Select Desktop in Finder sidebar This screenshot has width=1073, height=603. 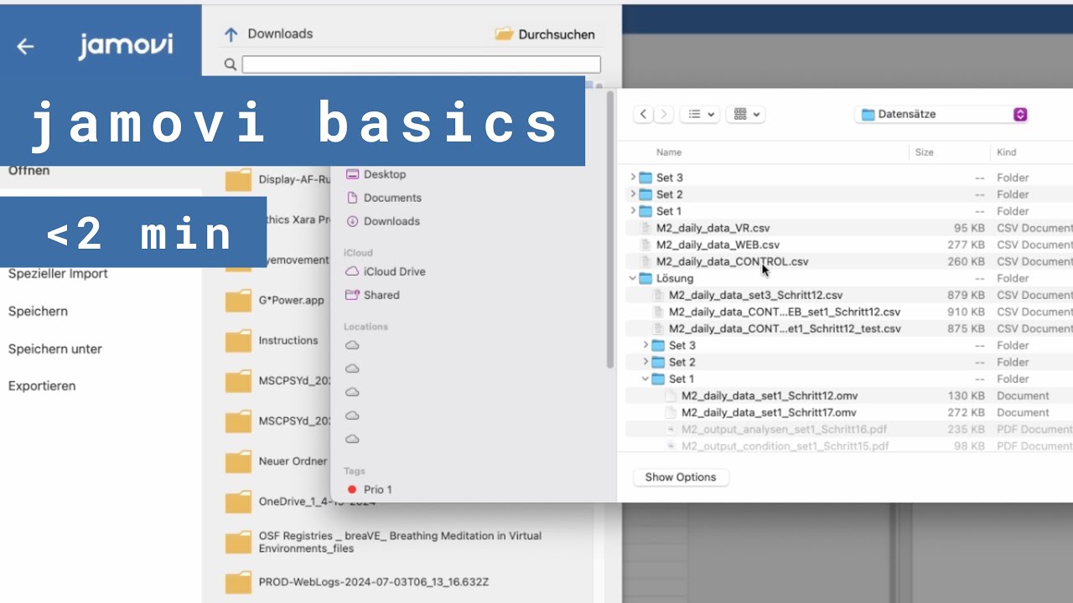click(385, 174)
